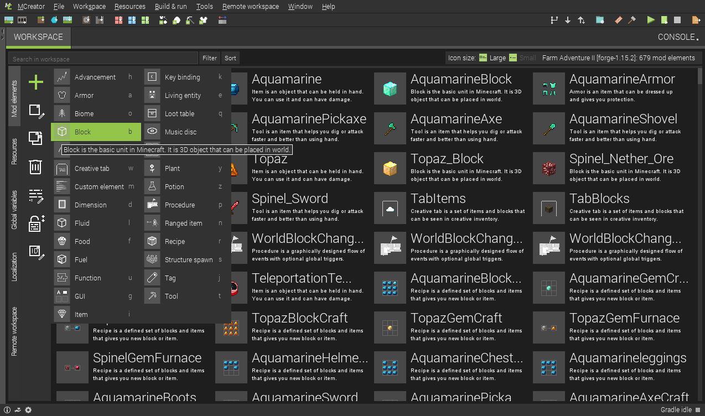The height and width of the screenshot is (416, 705).
Task: Click the gear icon in status bar
Action: coord(28,410)
